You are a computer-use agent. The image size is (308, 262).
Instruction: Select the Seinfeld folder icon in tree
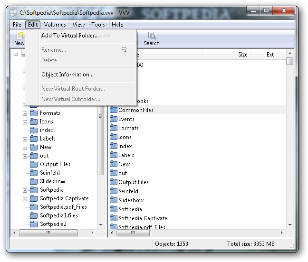34,173
